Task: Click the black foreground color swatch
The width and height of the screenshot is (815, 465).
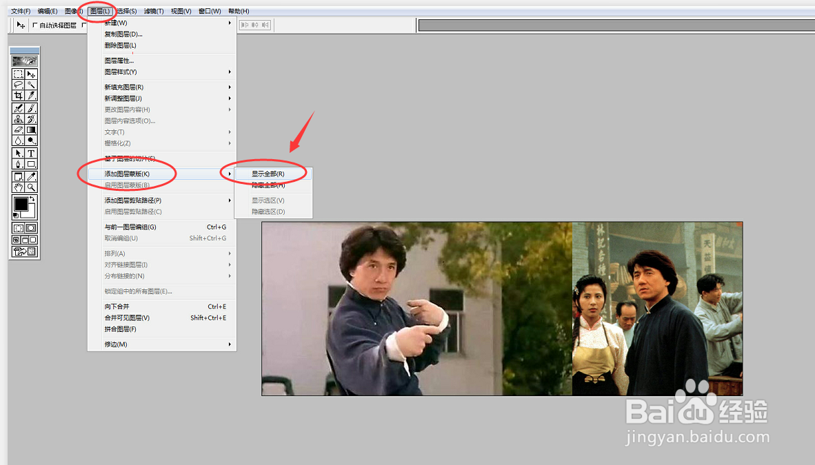Action: tap(20, 204)
